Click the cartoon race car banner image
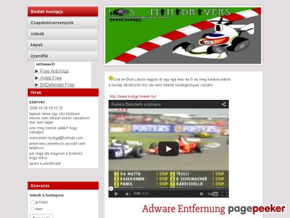The height and width of the screenshot is (218, 290). [x=183, y=36]
